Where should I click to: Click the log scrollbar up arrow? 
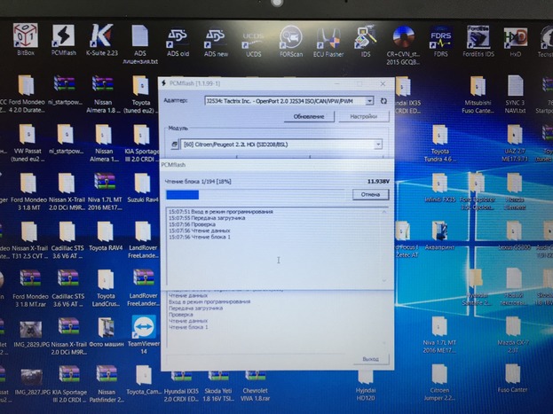coord(384,213)
